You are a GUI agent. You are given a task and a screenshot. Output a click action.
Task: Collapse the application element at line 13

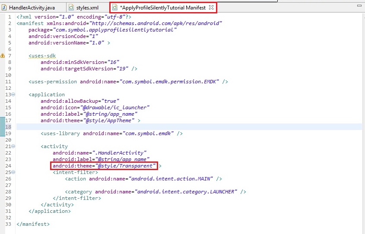tap(13, 95)
